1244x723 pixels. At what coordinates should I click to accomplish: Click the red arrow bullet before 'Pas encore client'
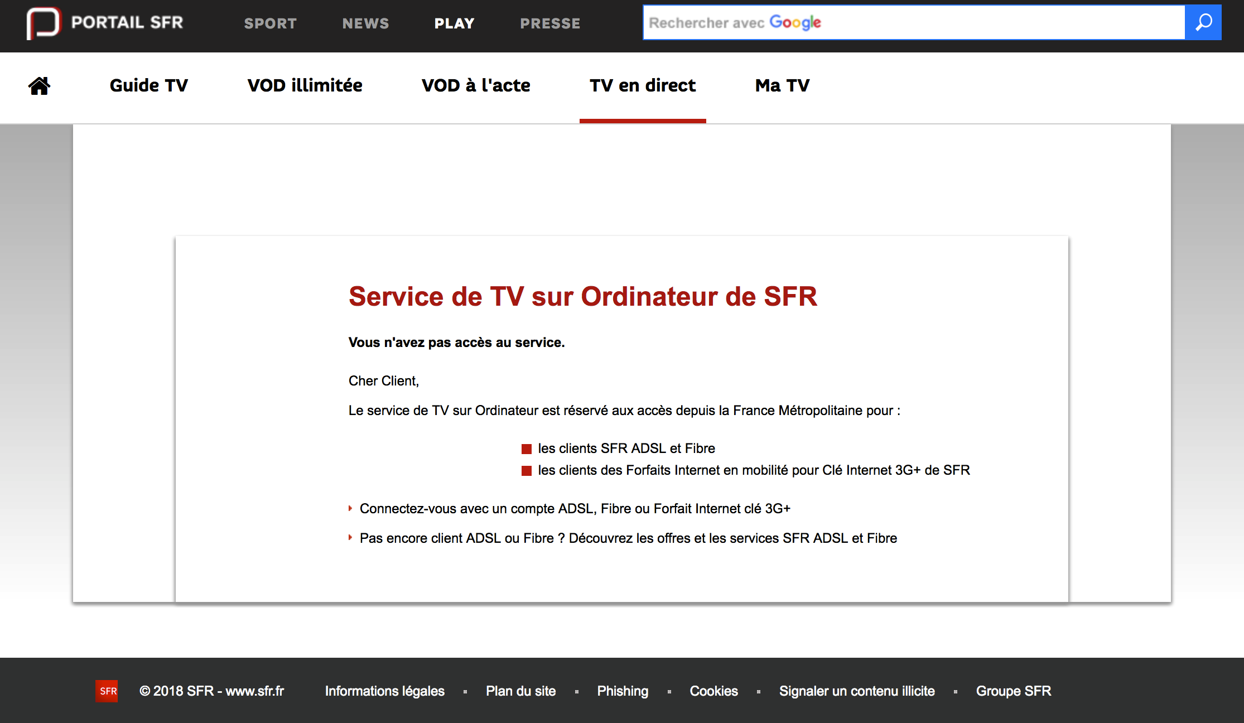(350, 538)
